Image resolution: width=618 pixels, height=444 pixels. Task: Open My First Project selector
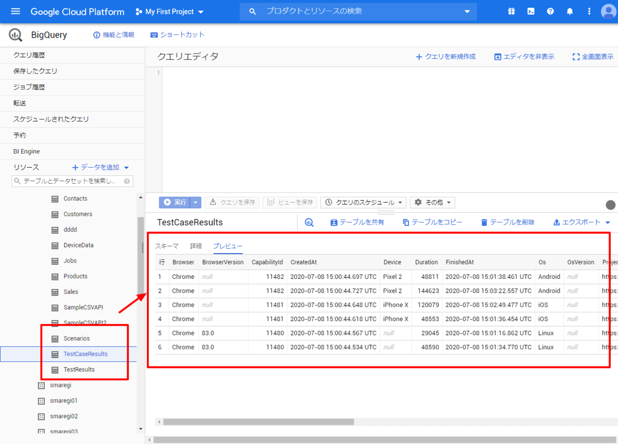[x=169, y=11]
